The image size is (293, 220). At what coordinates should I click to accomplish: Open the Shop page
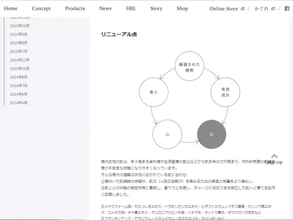pyautogui.click(x=182, y=8)
